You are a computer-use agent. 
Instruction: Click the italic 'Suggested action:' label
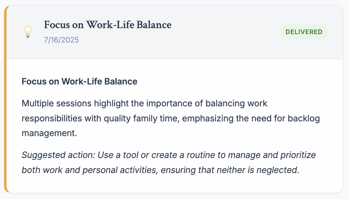[x=58, y=155]
